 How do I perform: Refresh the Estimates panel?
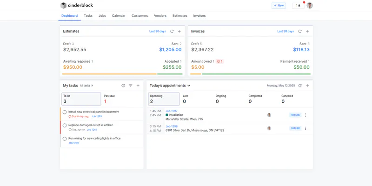172,31
